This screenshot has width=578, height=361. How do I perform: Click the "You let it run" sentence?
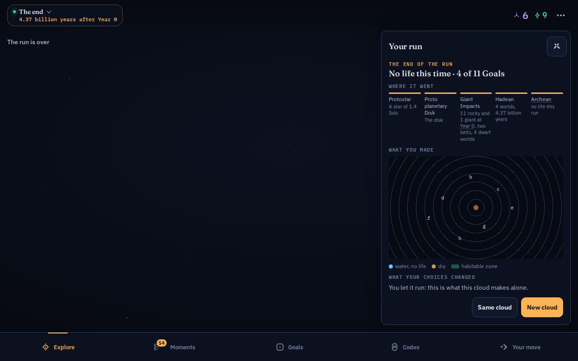click(x=458, y=287)
